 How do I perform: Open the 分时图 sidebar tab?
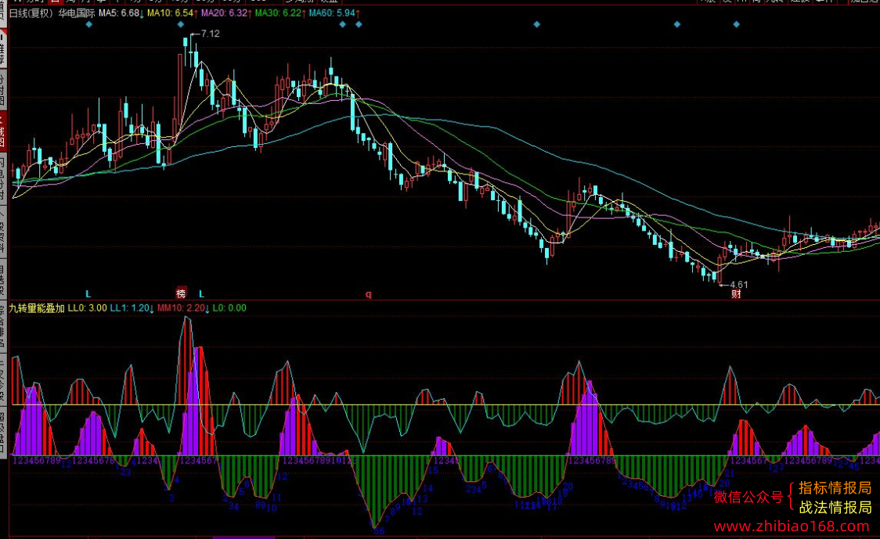coord(3,90)
